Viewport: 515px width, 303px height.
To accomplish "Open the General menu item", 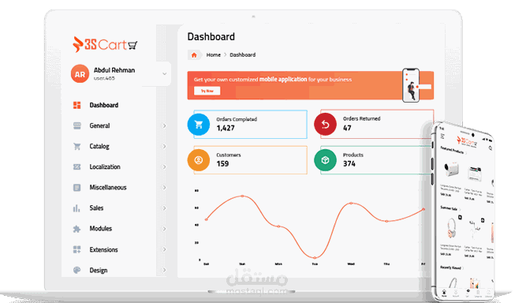I will click(x=99, y=126).
